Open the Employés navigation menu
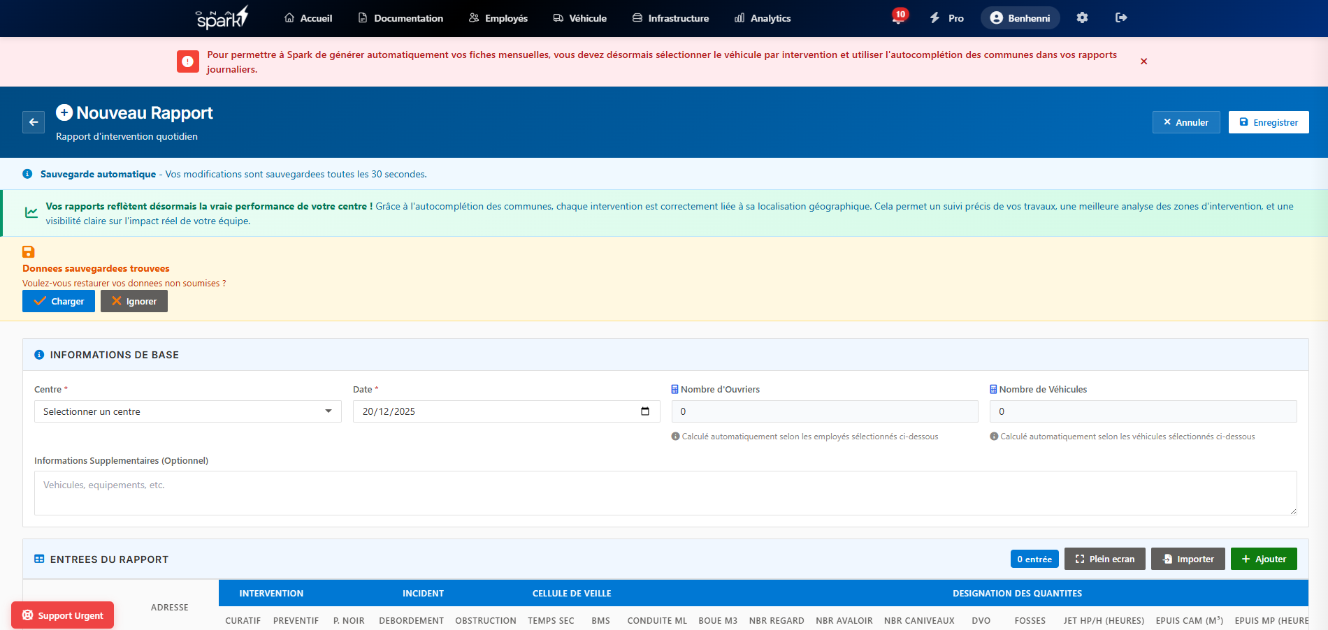1328x630 pixels. (498, 18)
